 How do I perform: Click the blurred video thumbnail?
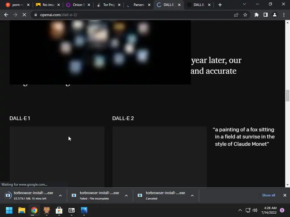(x=100, y=52)
